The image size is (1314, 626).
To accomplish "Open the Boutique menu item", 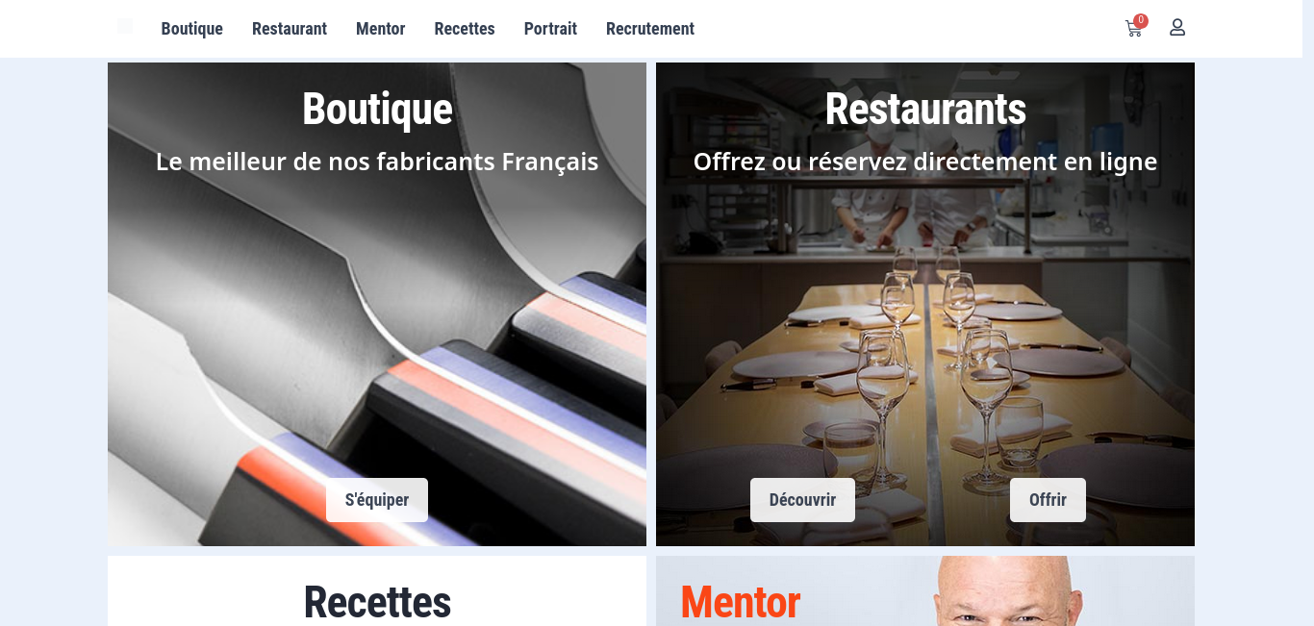I will 191,29.
